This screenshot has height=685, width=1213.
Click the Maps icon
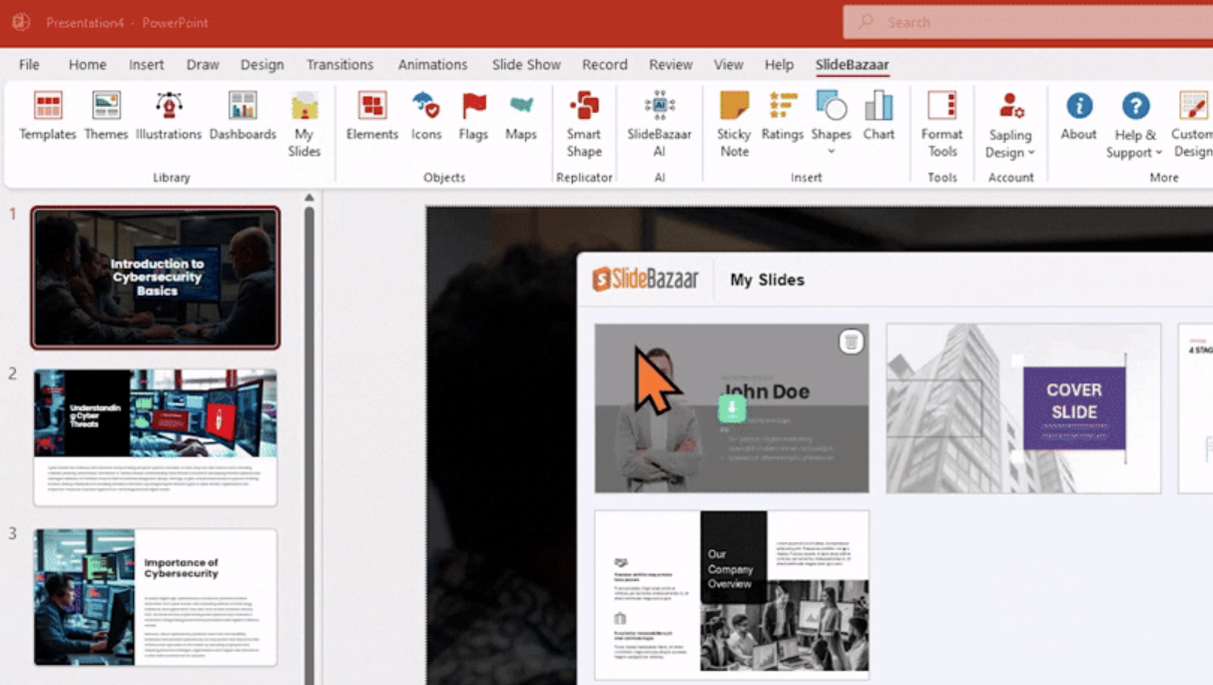click(520, 116)
